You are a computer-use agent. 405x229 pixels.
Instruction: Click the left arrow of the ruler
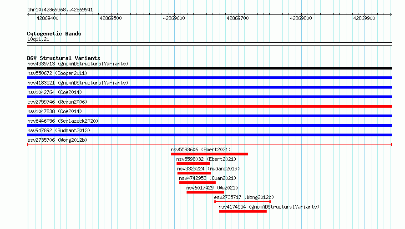tap(28, 14)
